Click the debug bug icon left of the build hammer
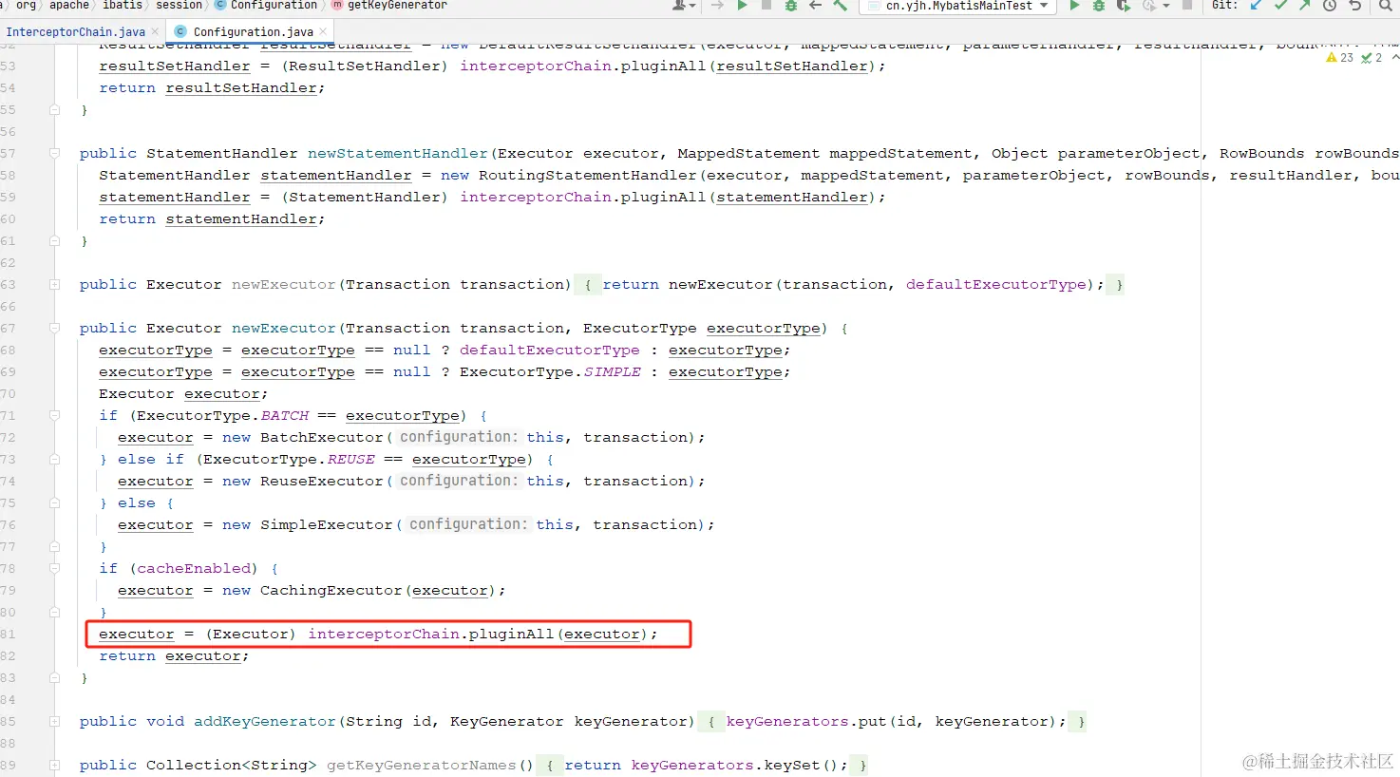 coord(790,6)
